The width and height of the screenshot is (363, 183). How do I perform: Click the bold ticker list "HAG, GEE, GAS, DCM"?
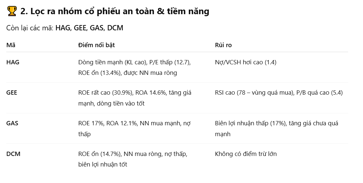pyautogui.click(x=89, y=28)
